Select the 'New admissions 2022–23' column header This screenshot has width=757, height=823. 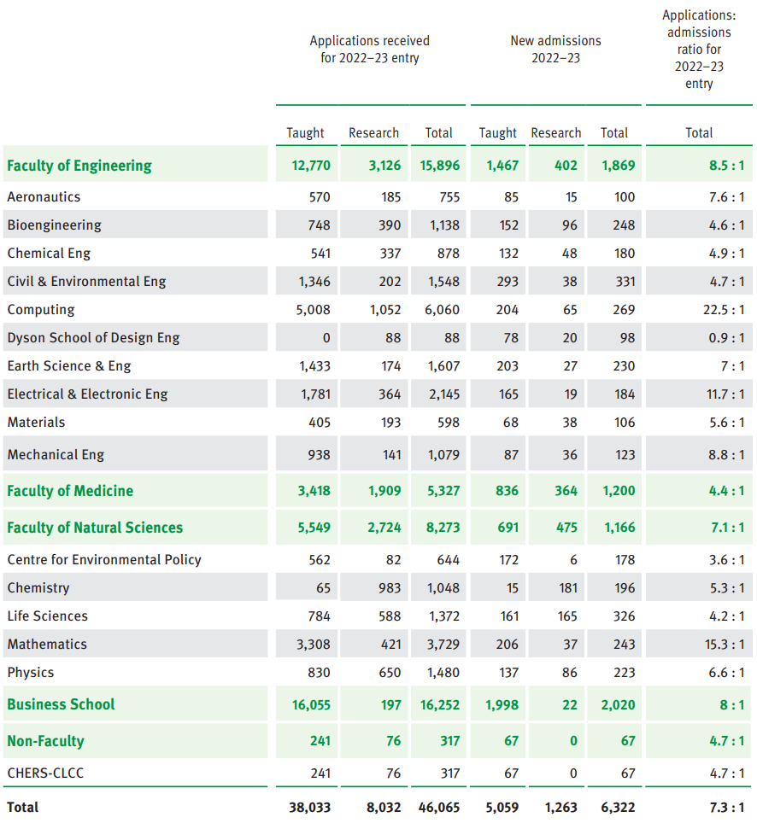pyautogui.click(x=555, y=50)
